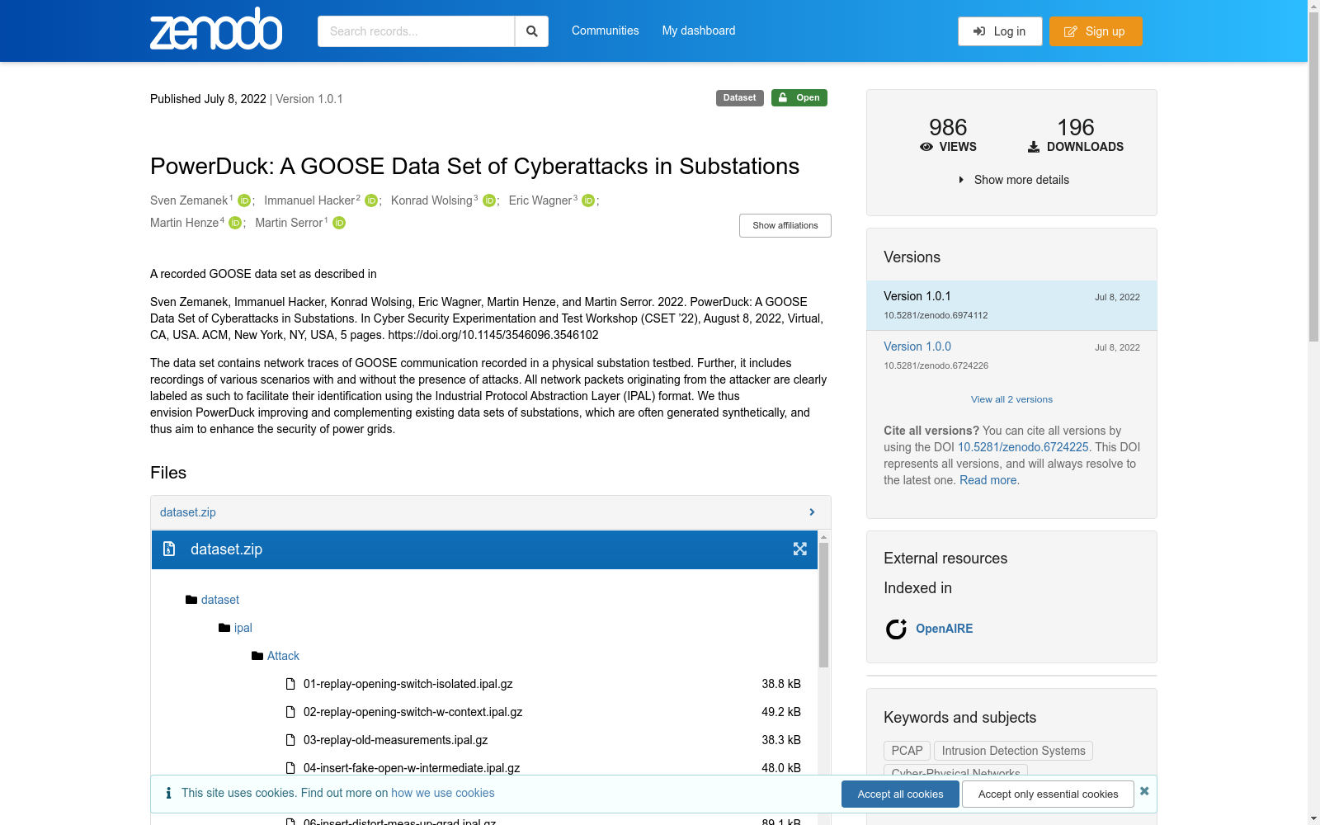Click file icon for 03-replay-old-measurements
Screen dimensions: 1320x825
click(x=290, y=740)
